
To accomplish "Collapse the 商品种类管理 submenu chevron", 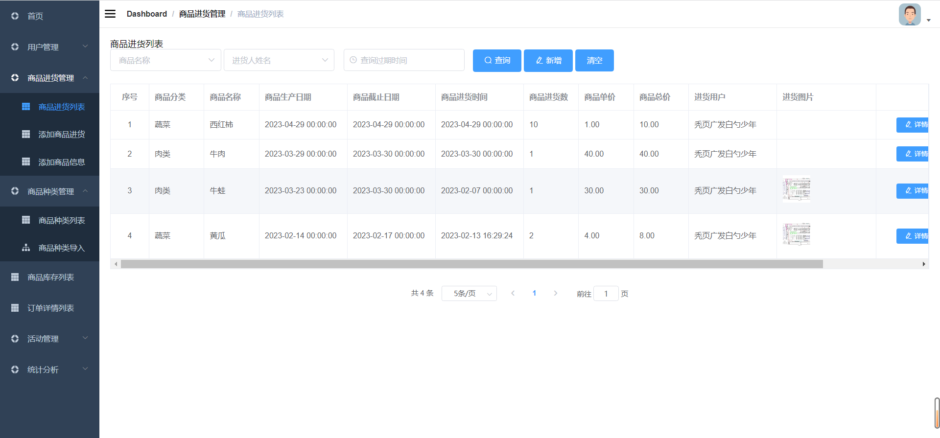I will (x=85, y=191).
